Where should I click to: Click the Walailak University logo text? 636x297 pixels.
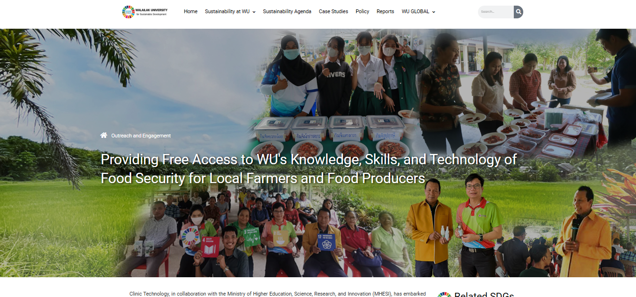[x=152, y=12]
